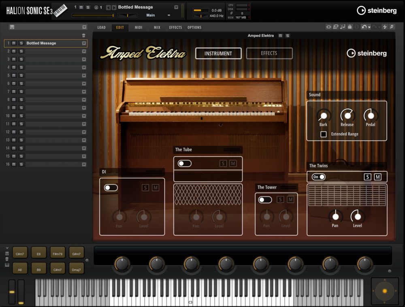Solo The Tube amplifier

223,164
